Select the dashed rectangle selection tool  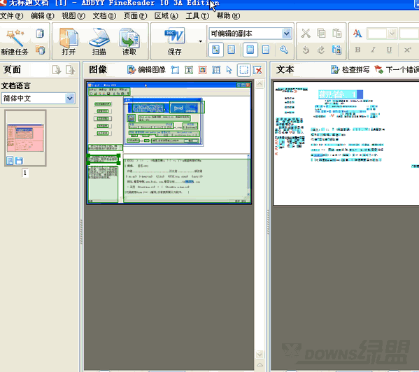pos(243,70)
